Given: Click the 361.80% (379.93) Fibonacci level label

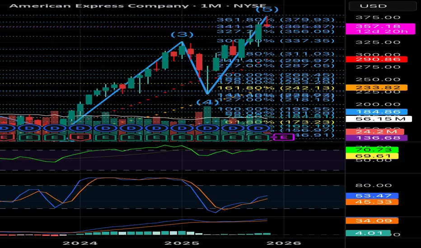Looking at the screenshot, I should click(x=276, y=20).
